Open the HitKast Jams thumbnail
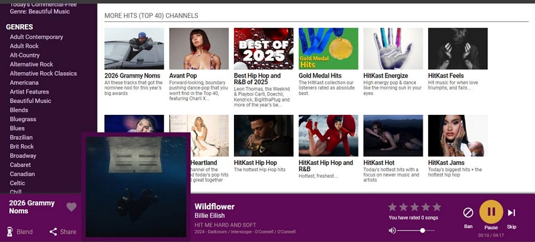The image size is (535, 242). (x=458, y=136)
